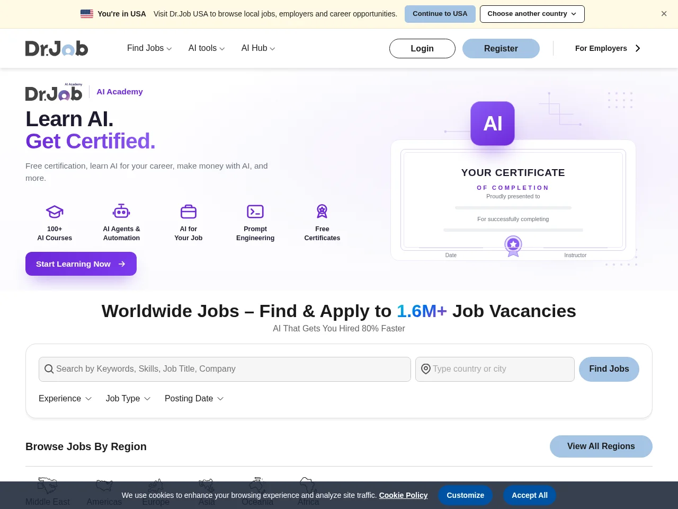Click Start Learning Now button
This screenshot has height=509, width=678.
81,264
